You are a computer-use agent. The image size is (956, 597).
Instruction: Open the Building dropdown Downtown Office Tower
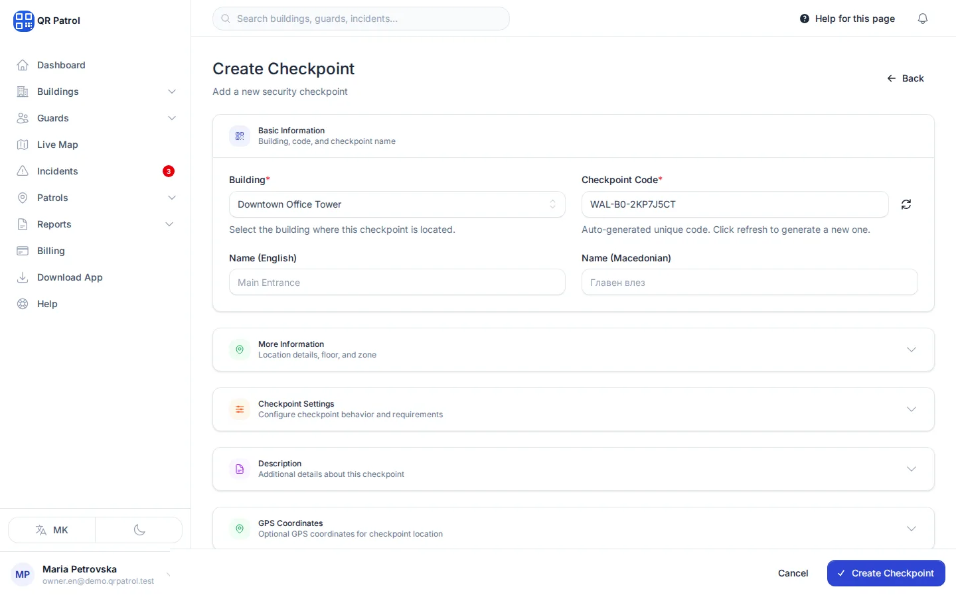tap(397, 204)
